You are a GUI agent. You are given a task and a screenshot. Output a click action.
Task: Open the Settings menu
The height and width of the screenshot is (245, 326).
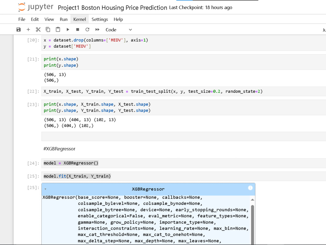[x=100, y=19]
